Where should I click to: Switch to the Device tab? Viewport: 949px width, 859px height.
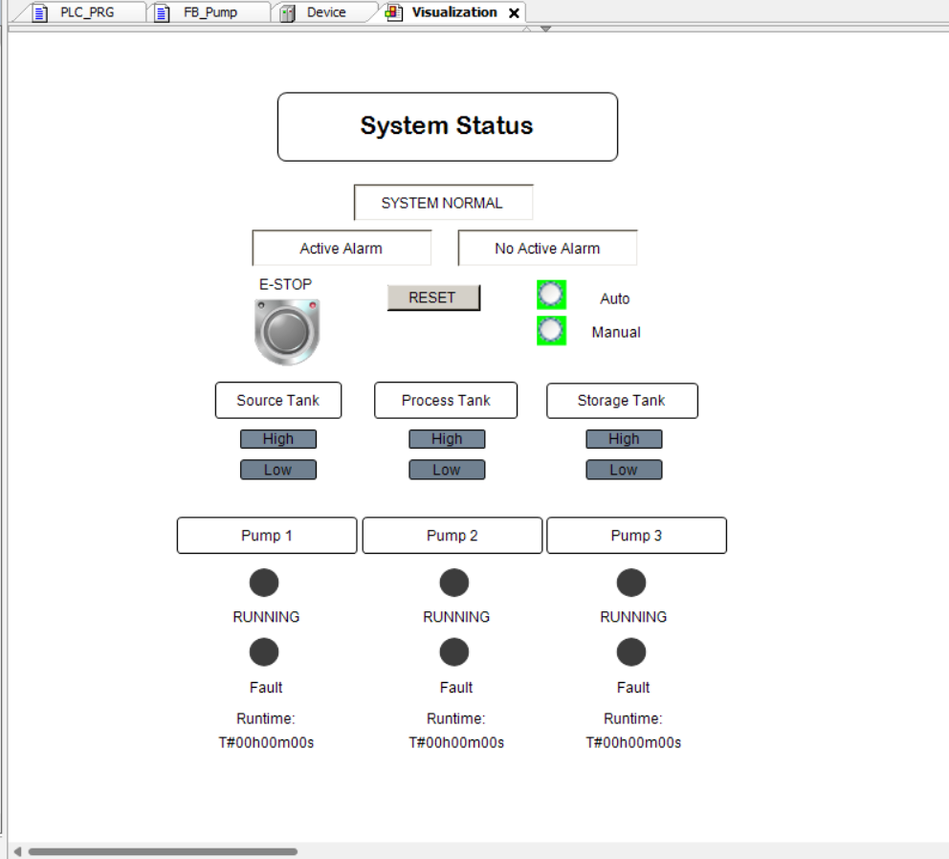(x=325, y=12)
